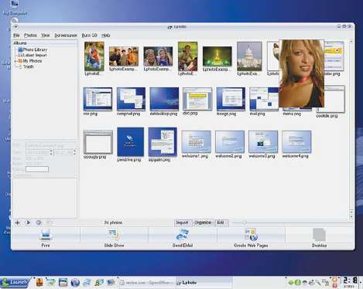
Task: Select the solid blue logo thumbnail
Action: click(x=131, y=142)
